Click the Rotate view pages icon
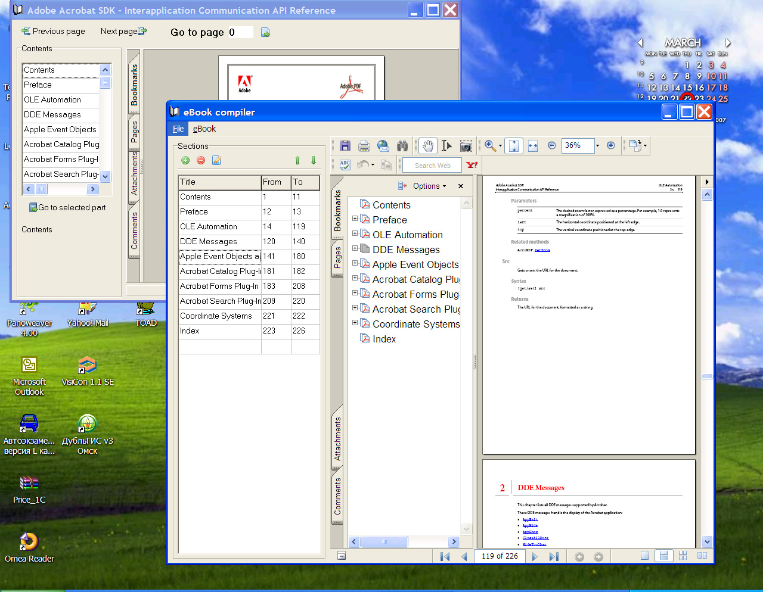The height and width of the screenshot is (592, 763). point(635,146)
